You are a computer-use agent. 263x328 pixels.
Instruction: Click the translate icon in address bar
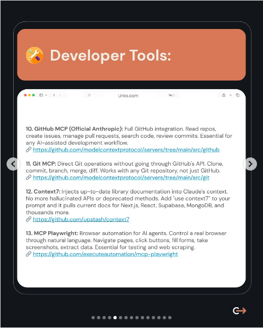click(169, 95)
